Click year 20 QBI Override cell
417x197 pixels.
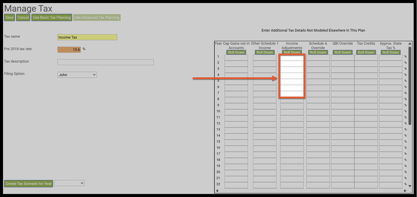pos(343,173)
